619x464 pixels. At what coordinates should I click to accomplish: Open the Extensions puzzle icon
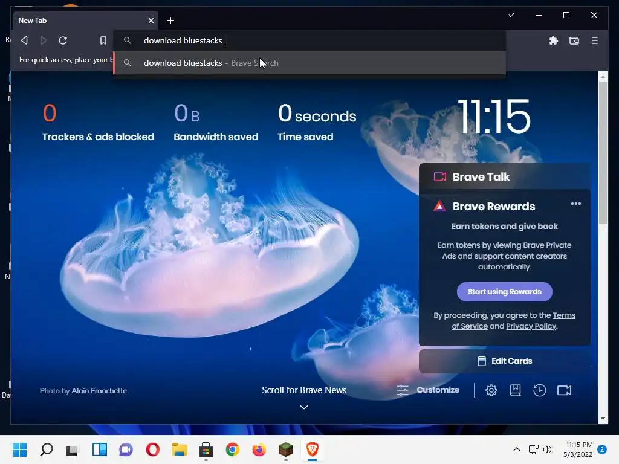[x=554, y=40]
